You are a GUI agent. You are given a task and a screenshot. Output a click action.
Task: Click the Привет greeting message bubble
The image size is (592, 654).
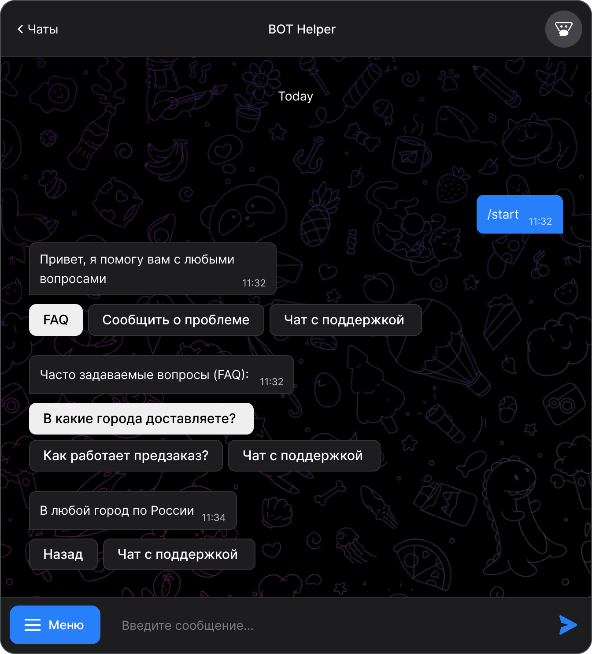153,269
